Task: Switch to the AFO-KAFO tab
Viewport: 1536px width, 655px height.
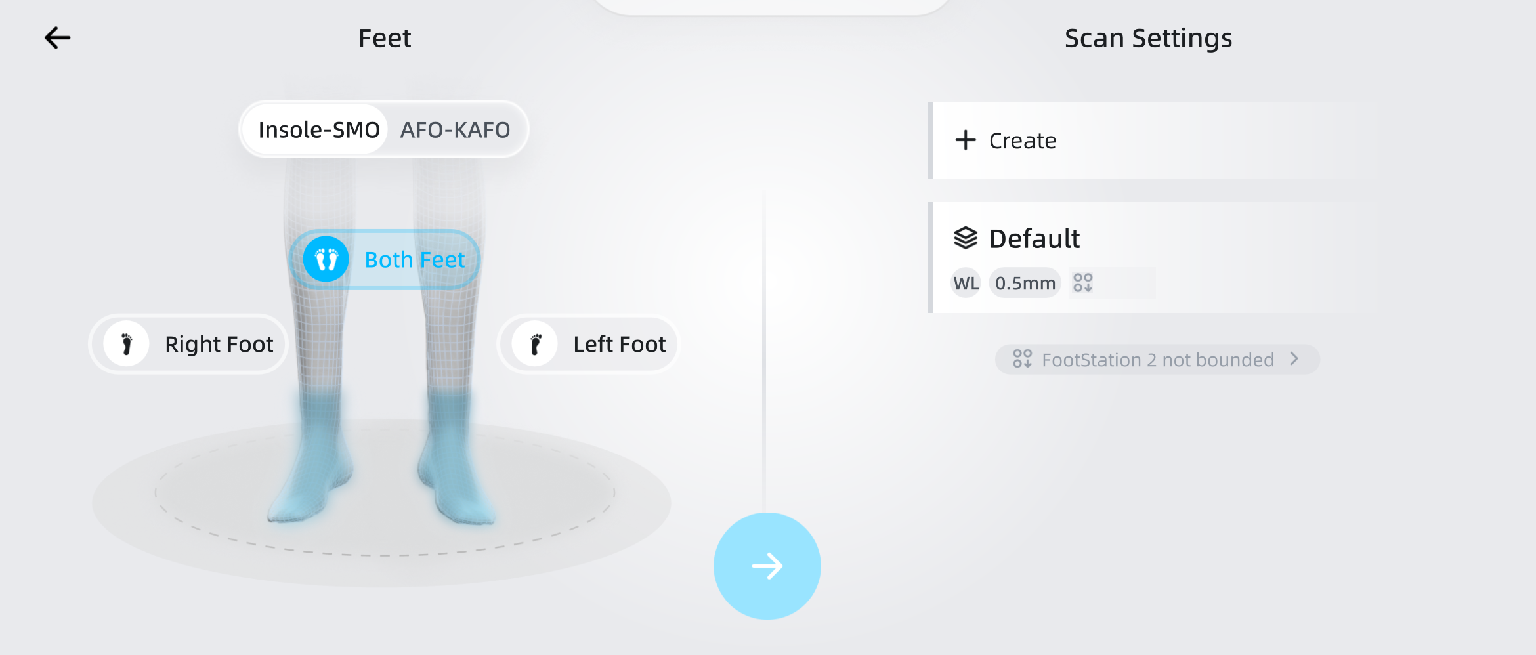Action: pyautogui.click(x=455, y=130)
